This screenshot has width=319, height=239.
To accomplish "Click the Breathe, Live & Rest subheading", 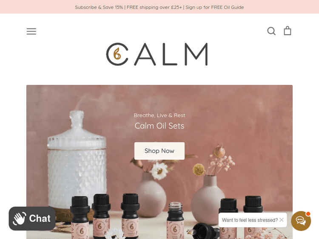I will coord(159,115).
